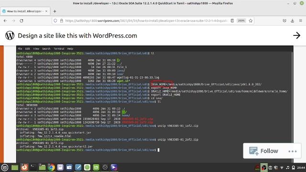
Task: Open the blue pen editor app in taskbar
Action: point(78,167)
